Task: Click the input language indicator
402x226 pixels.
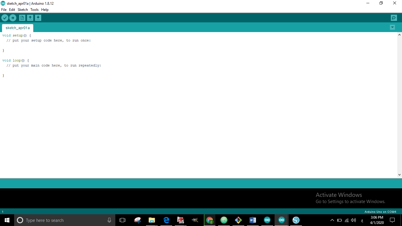Action: point(362,220)
